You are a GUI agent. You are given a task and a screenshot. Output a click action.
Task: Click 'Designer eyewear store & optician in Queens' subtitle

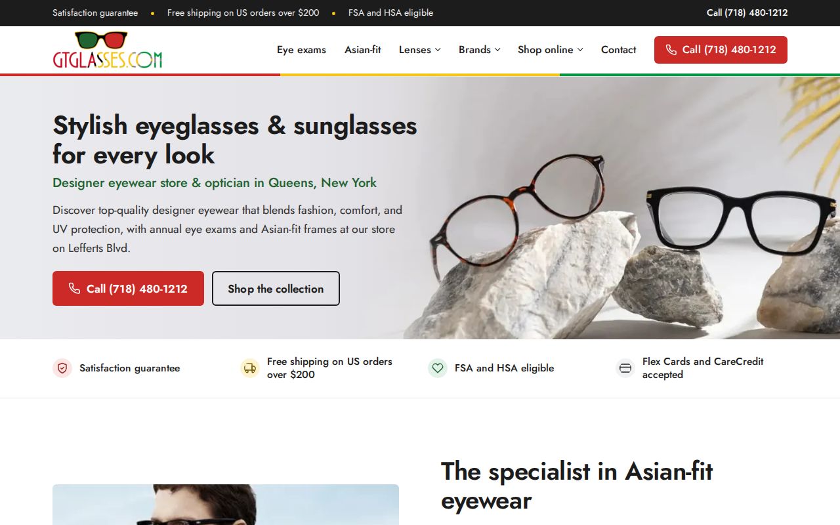tap(215, 183)
